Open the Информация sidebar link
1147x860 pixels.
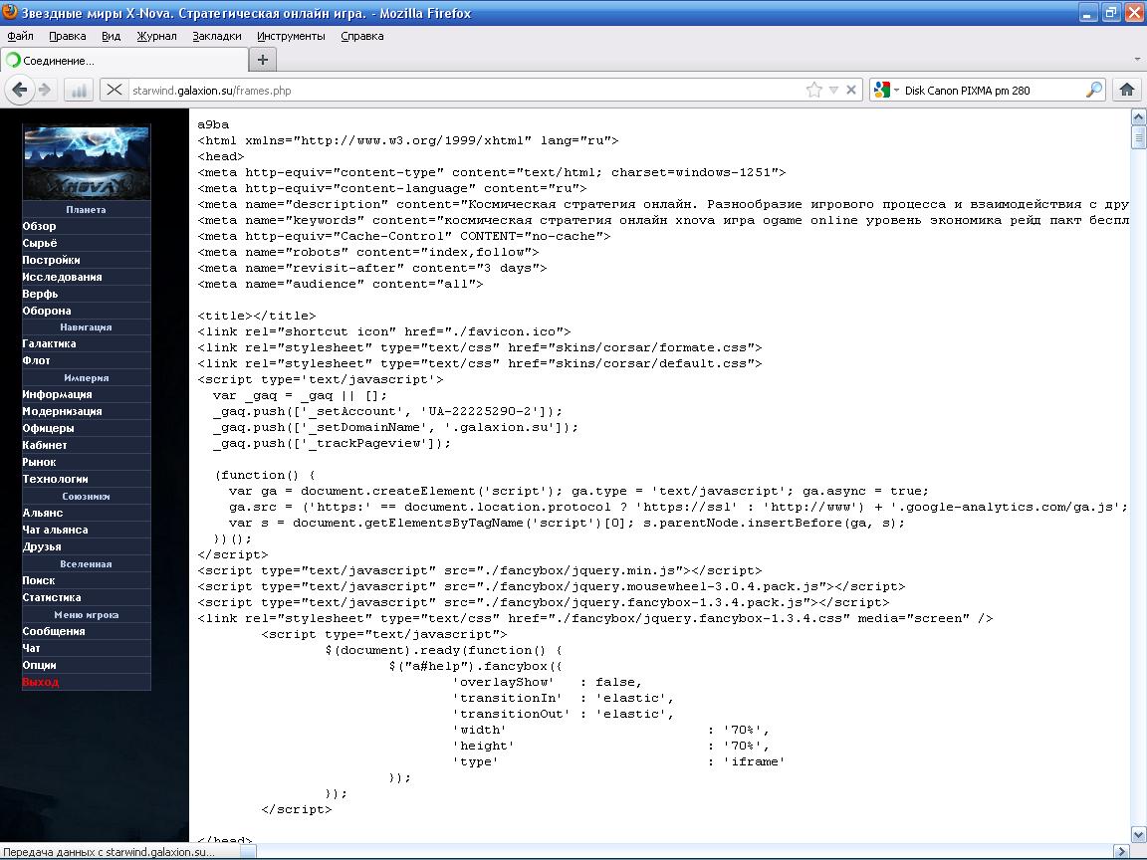click(57, 394)
